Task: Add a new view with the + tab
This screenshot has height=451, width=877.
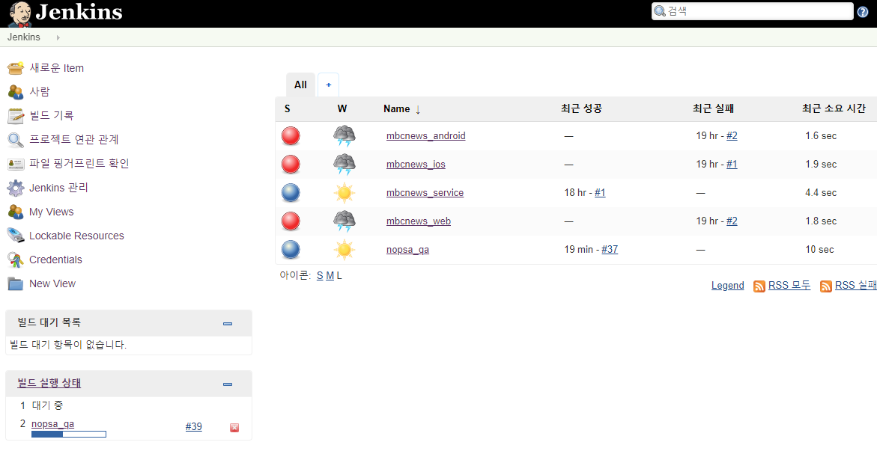Action: point(328,85)
